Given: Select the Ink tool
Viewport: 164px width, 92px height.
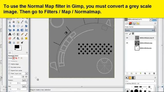Looking at the screenshot, I should coord(18,38).
